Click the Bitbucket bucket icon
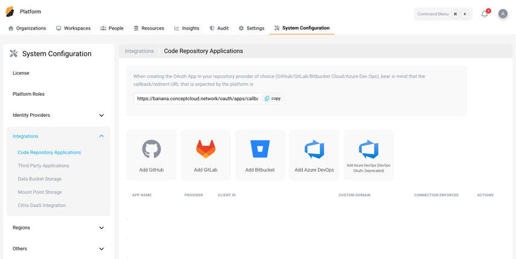Image resolution: width=516 pixels, height=259 pixels. coord(260,149)
